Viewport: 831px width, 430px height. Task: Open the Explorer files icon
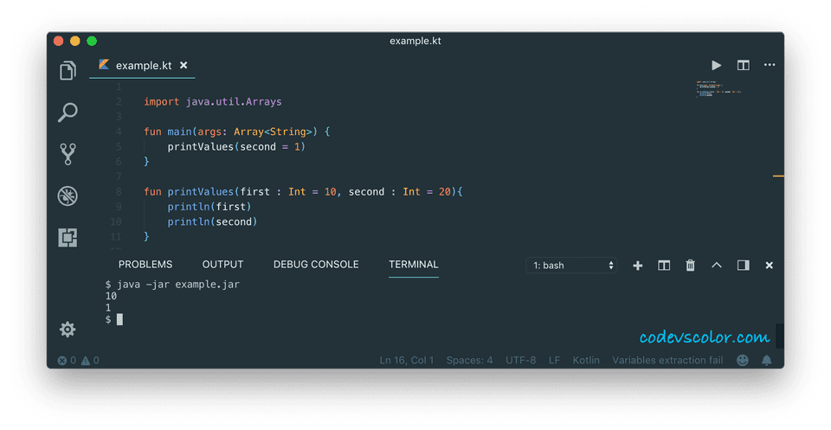click(68, 70)
